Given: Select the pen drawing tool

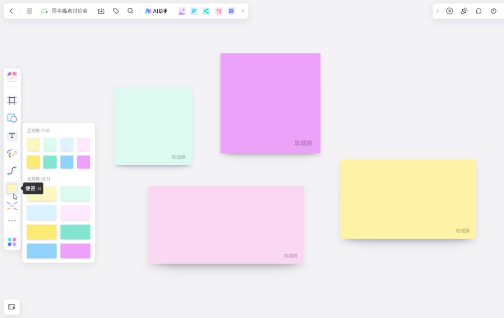Looking at the screenshot, I should click(12, 153).
